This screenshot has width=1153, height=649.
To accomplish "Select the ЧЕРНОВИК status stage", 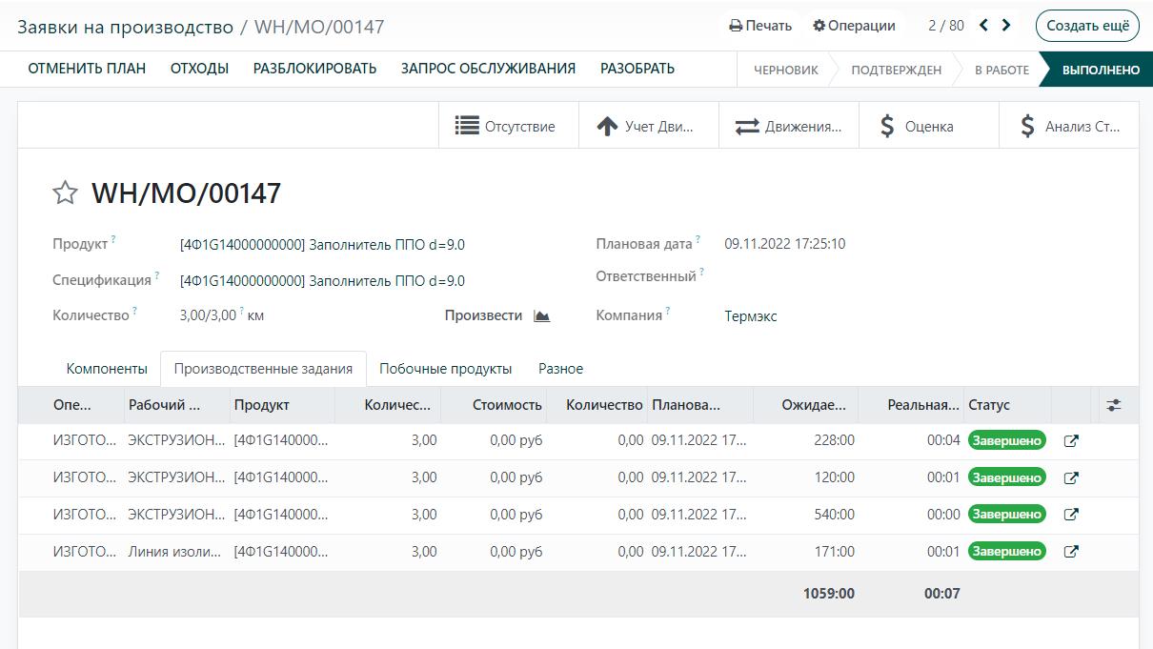I will 786,70.
